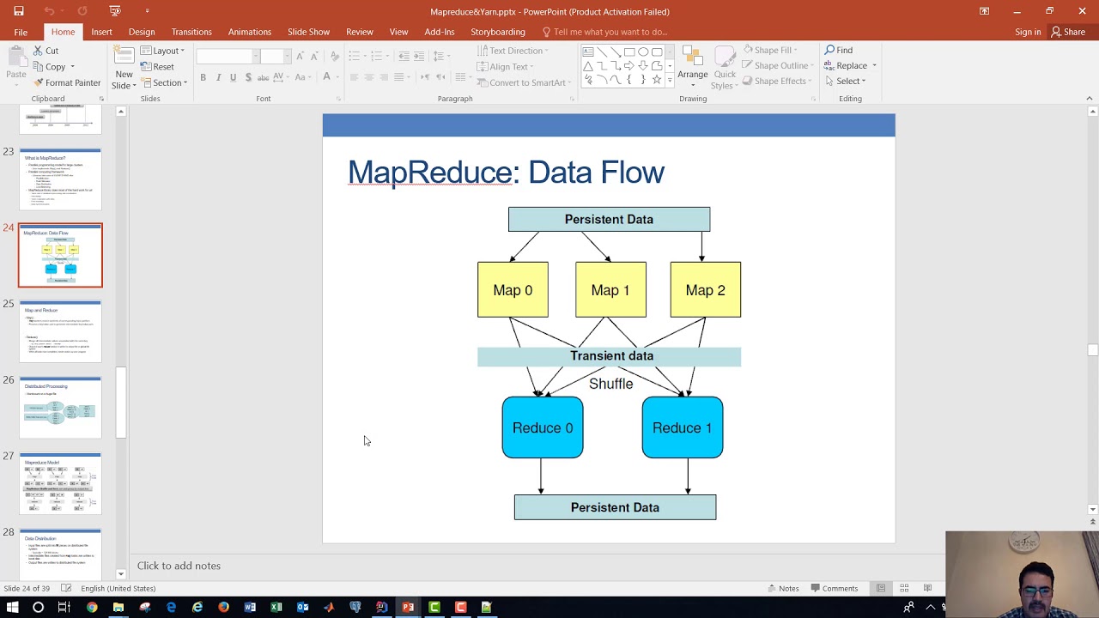The image size is (1099, 618).
Task: Expand Shape Effects dropdown
Action: coord(775,81)
